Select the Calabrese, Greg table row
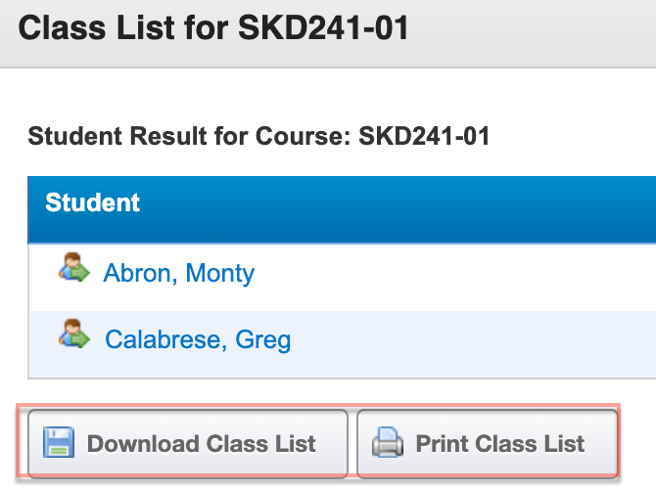The image size is (656, 491). pos(342,344)
